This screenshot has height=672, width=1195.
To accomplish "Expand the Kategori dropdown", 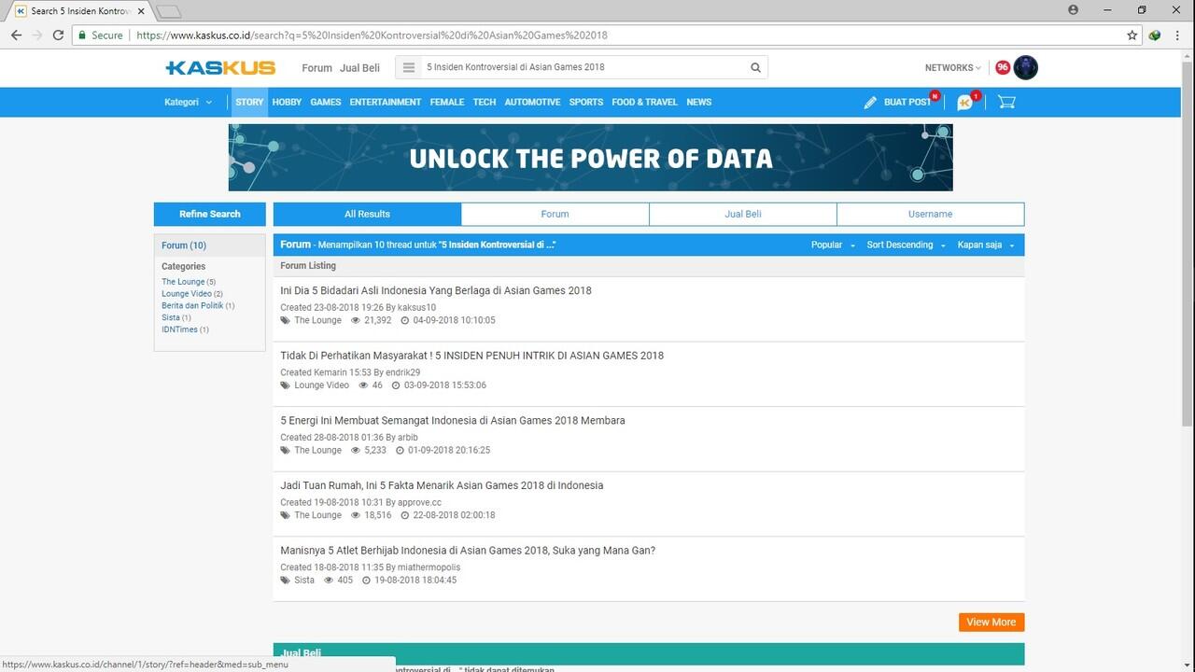I will pyautogui.click(x=188, y=102).
